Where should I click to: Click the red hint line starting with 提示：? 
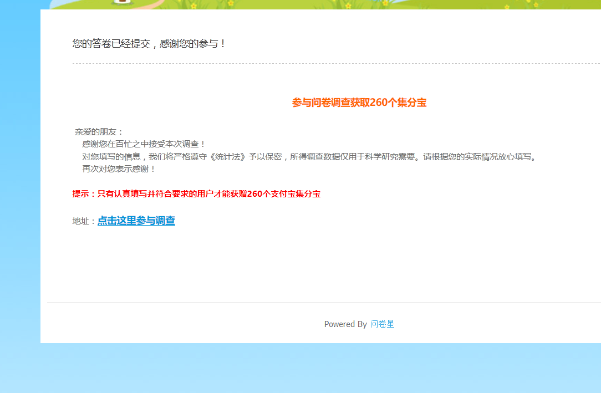196,194
